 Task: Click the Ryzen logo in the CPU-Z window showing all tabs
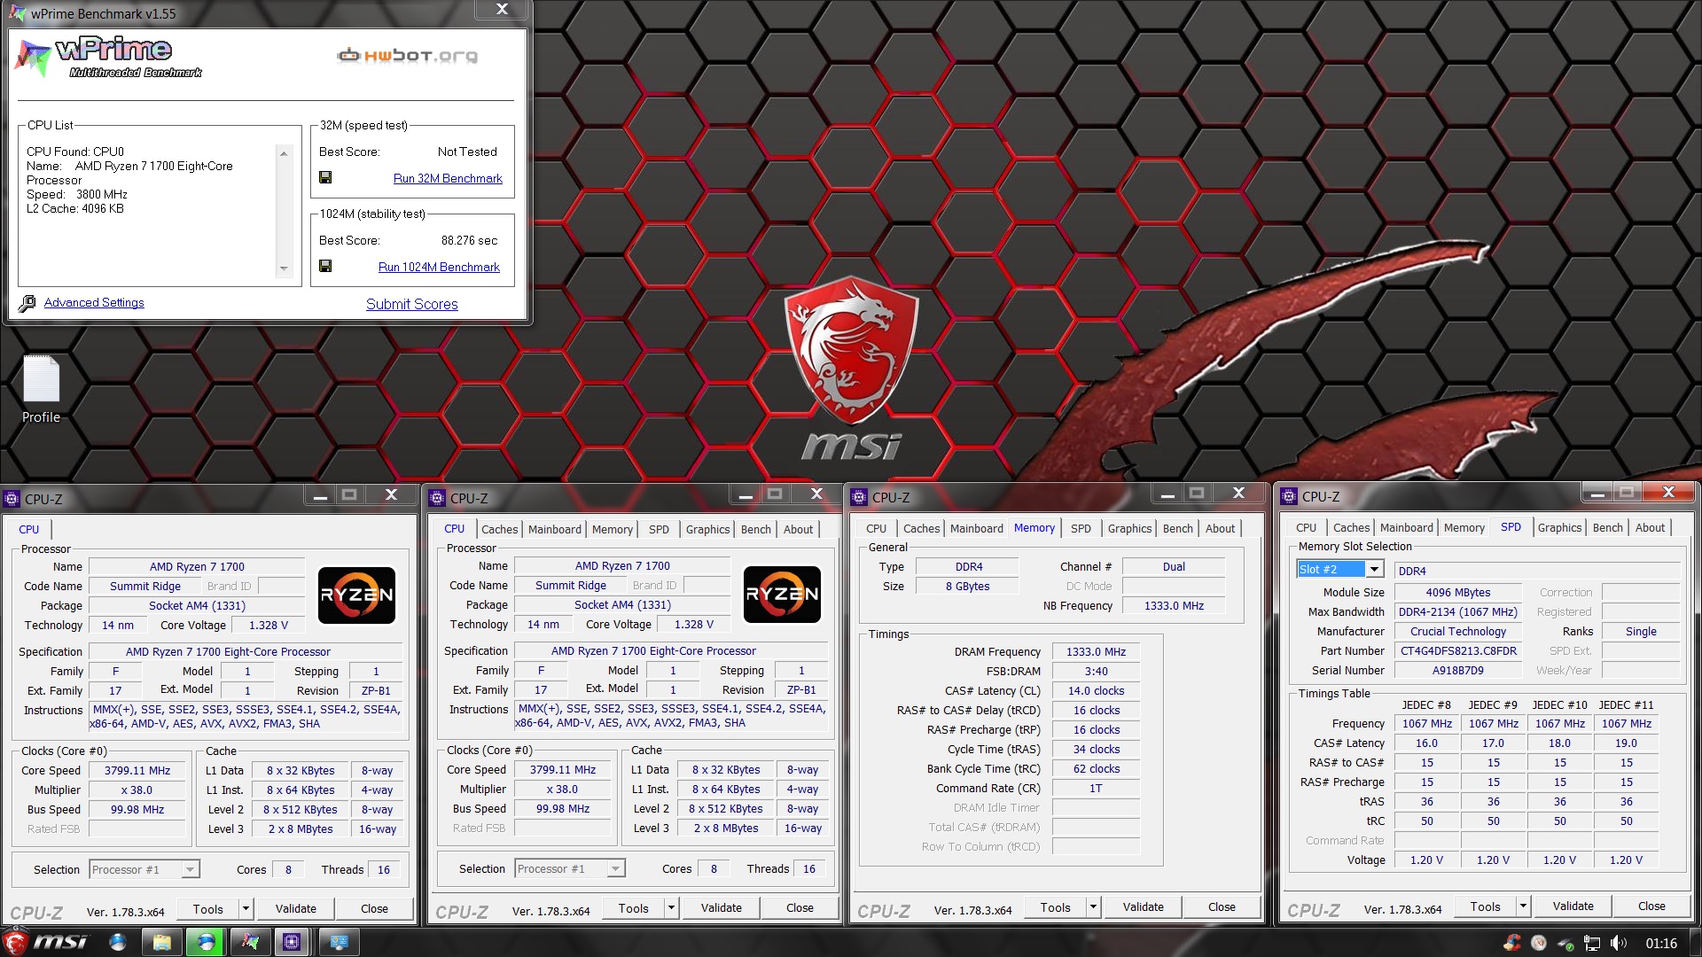coord(782,594)
